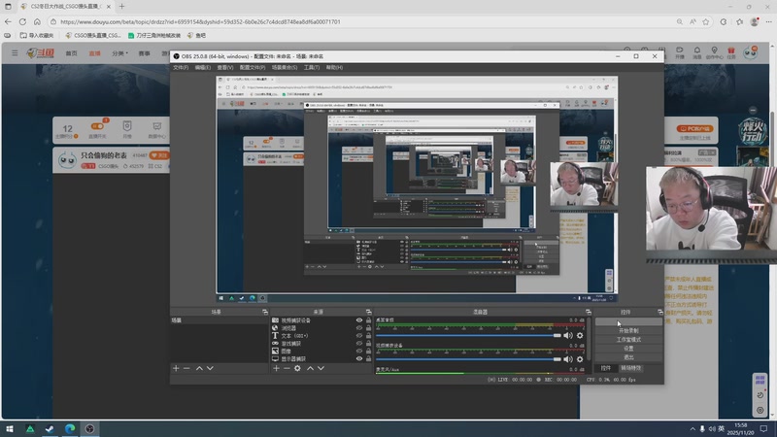Toggle visibility of 视频捕获设备 source
This screenshot has width=777, height=437.
click(359, 320)
